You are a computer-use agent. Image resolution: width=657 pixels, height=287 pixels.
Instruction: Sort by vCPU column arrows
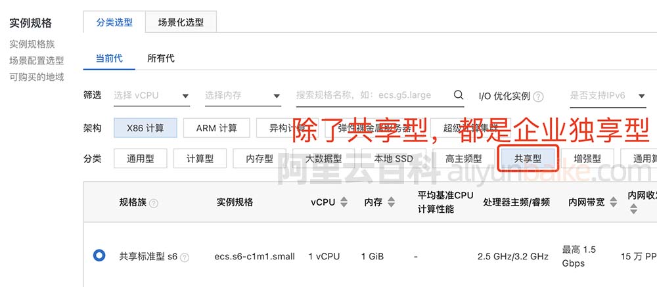pos(344,202)
